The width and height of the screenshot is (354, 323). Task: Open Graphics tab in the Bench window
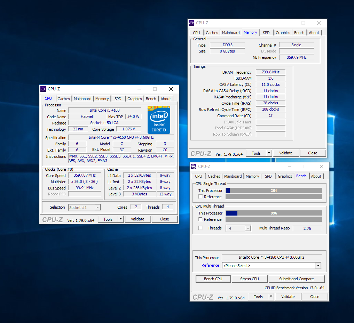(285, 176)
